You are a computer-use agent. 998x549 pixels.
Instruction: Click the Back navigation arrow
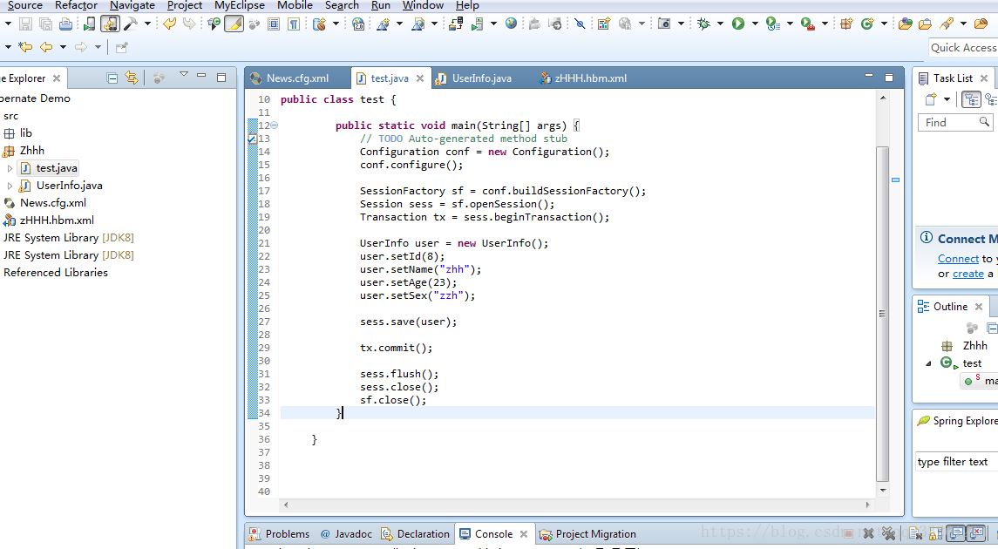(46, 47)
